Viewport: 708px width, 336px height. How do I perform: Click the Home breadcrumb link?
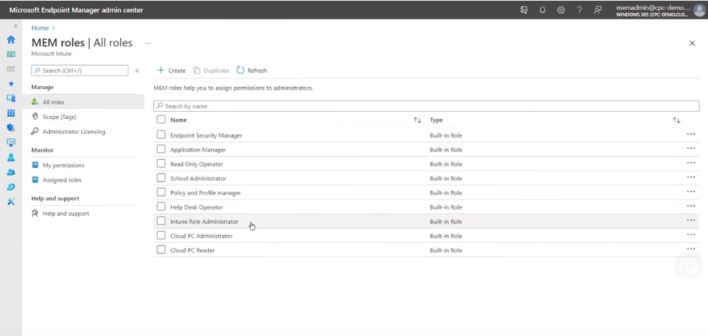pos(40,28)
